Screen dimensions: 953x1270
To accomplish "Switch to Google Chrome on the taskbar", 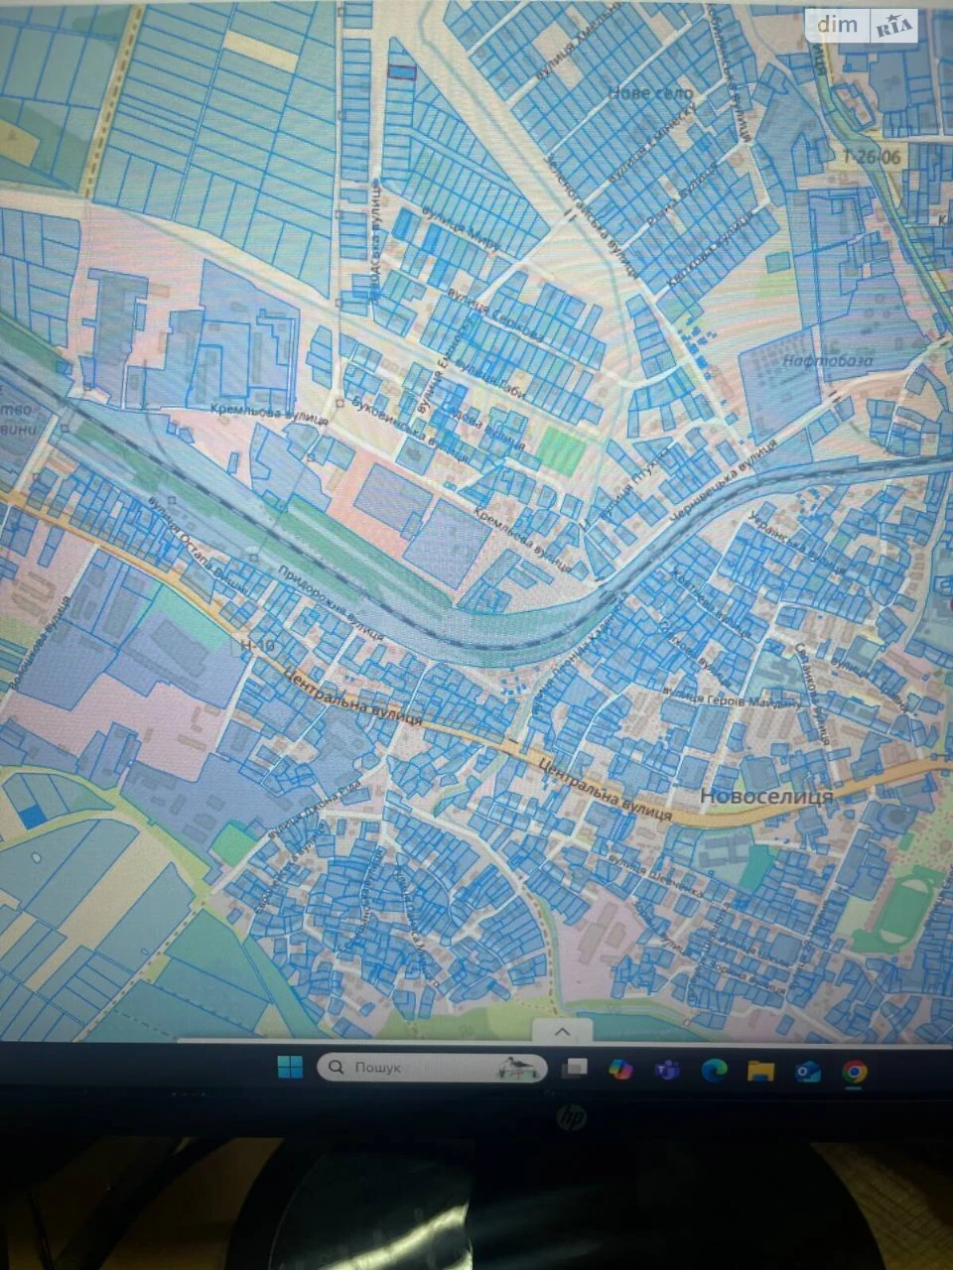I will coord(854,1072).
